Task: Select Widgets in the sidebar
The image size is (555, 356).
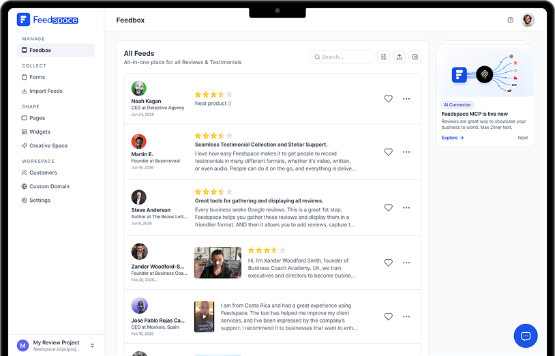Action: (36, 132)
